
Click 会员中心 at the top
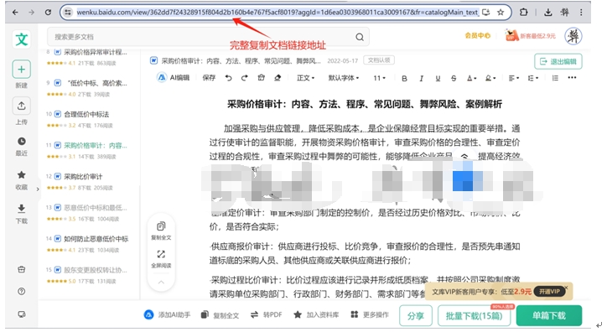point(477,36)
